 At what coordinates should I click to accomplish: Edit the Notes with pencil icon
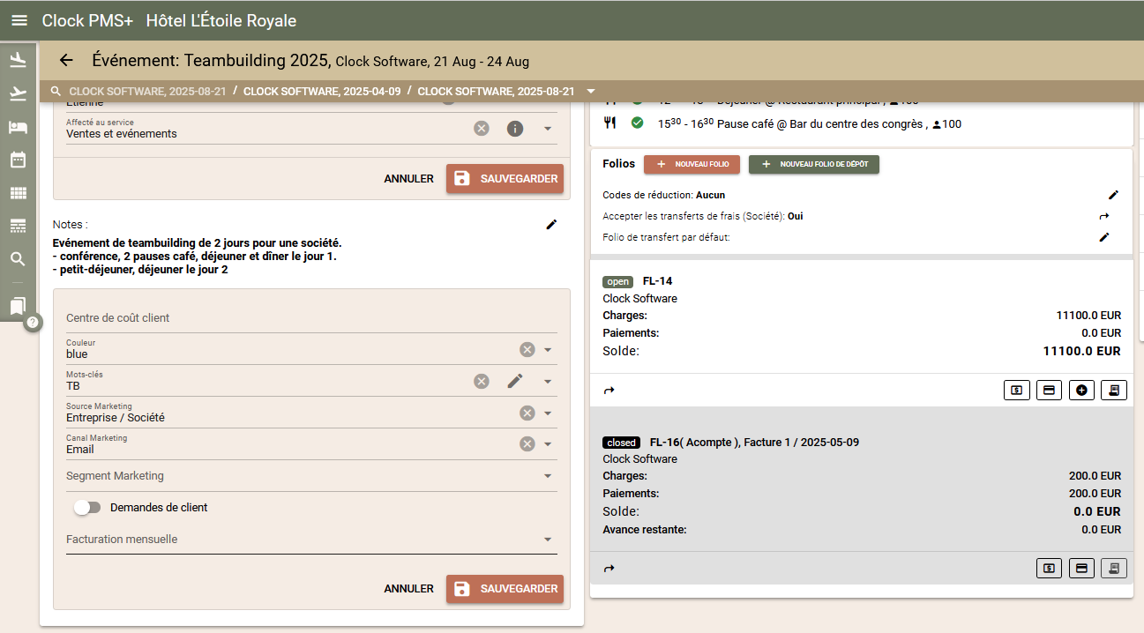(551, 225)
